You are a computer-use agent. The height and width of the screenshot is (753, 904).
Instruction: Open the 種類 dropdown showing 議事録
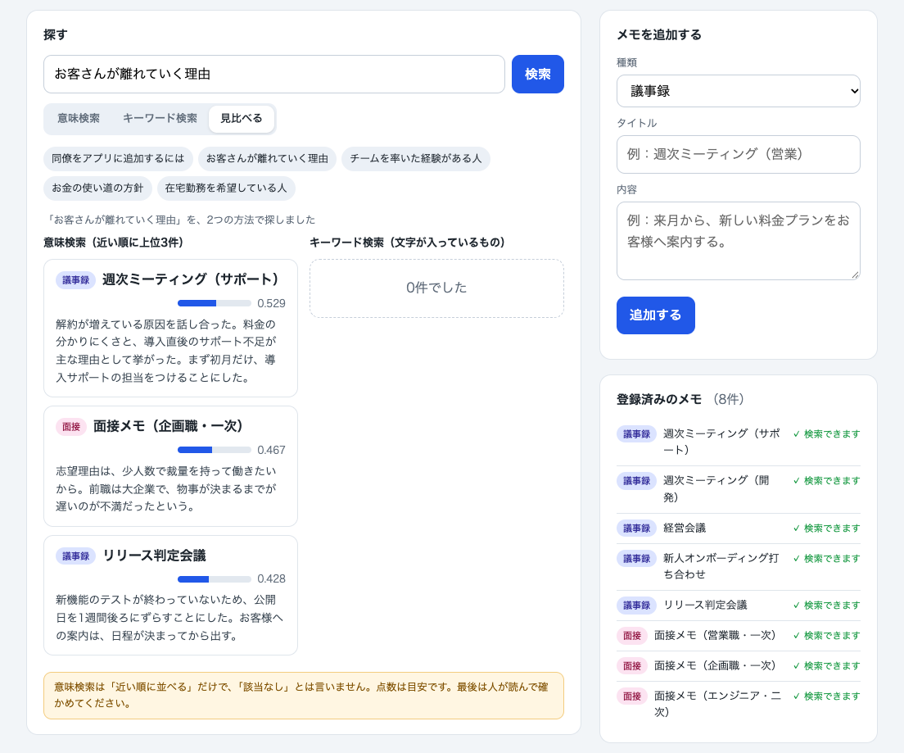pyautogui.click(x=738, y=91)
